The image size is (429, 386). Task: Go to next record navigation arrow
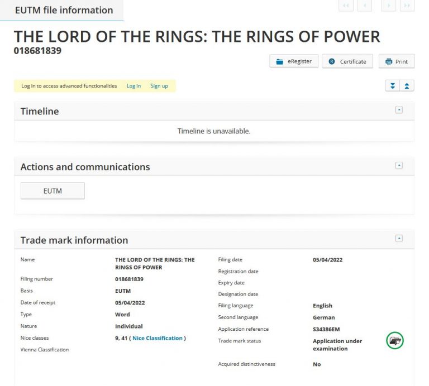point(389,5)
